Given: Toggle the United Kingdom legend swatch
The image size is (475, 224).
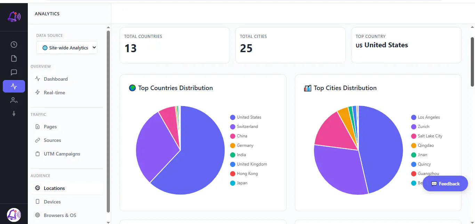Looking at the screenshot, I should pos(233,164).
